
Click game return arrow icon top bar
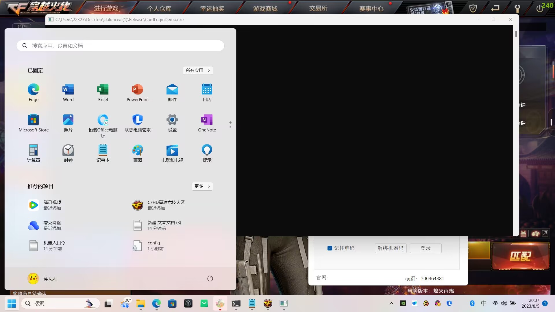point(495,8)
